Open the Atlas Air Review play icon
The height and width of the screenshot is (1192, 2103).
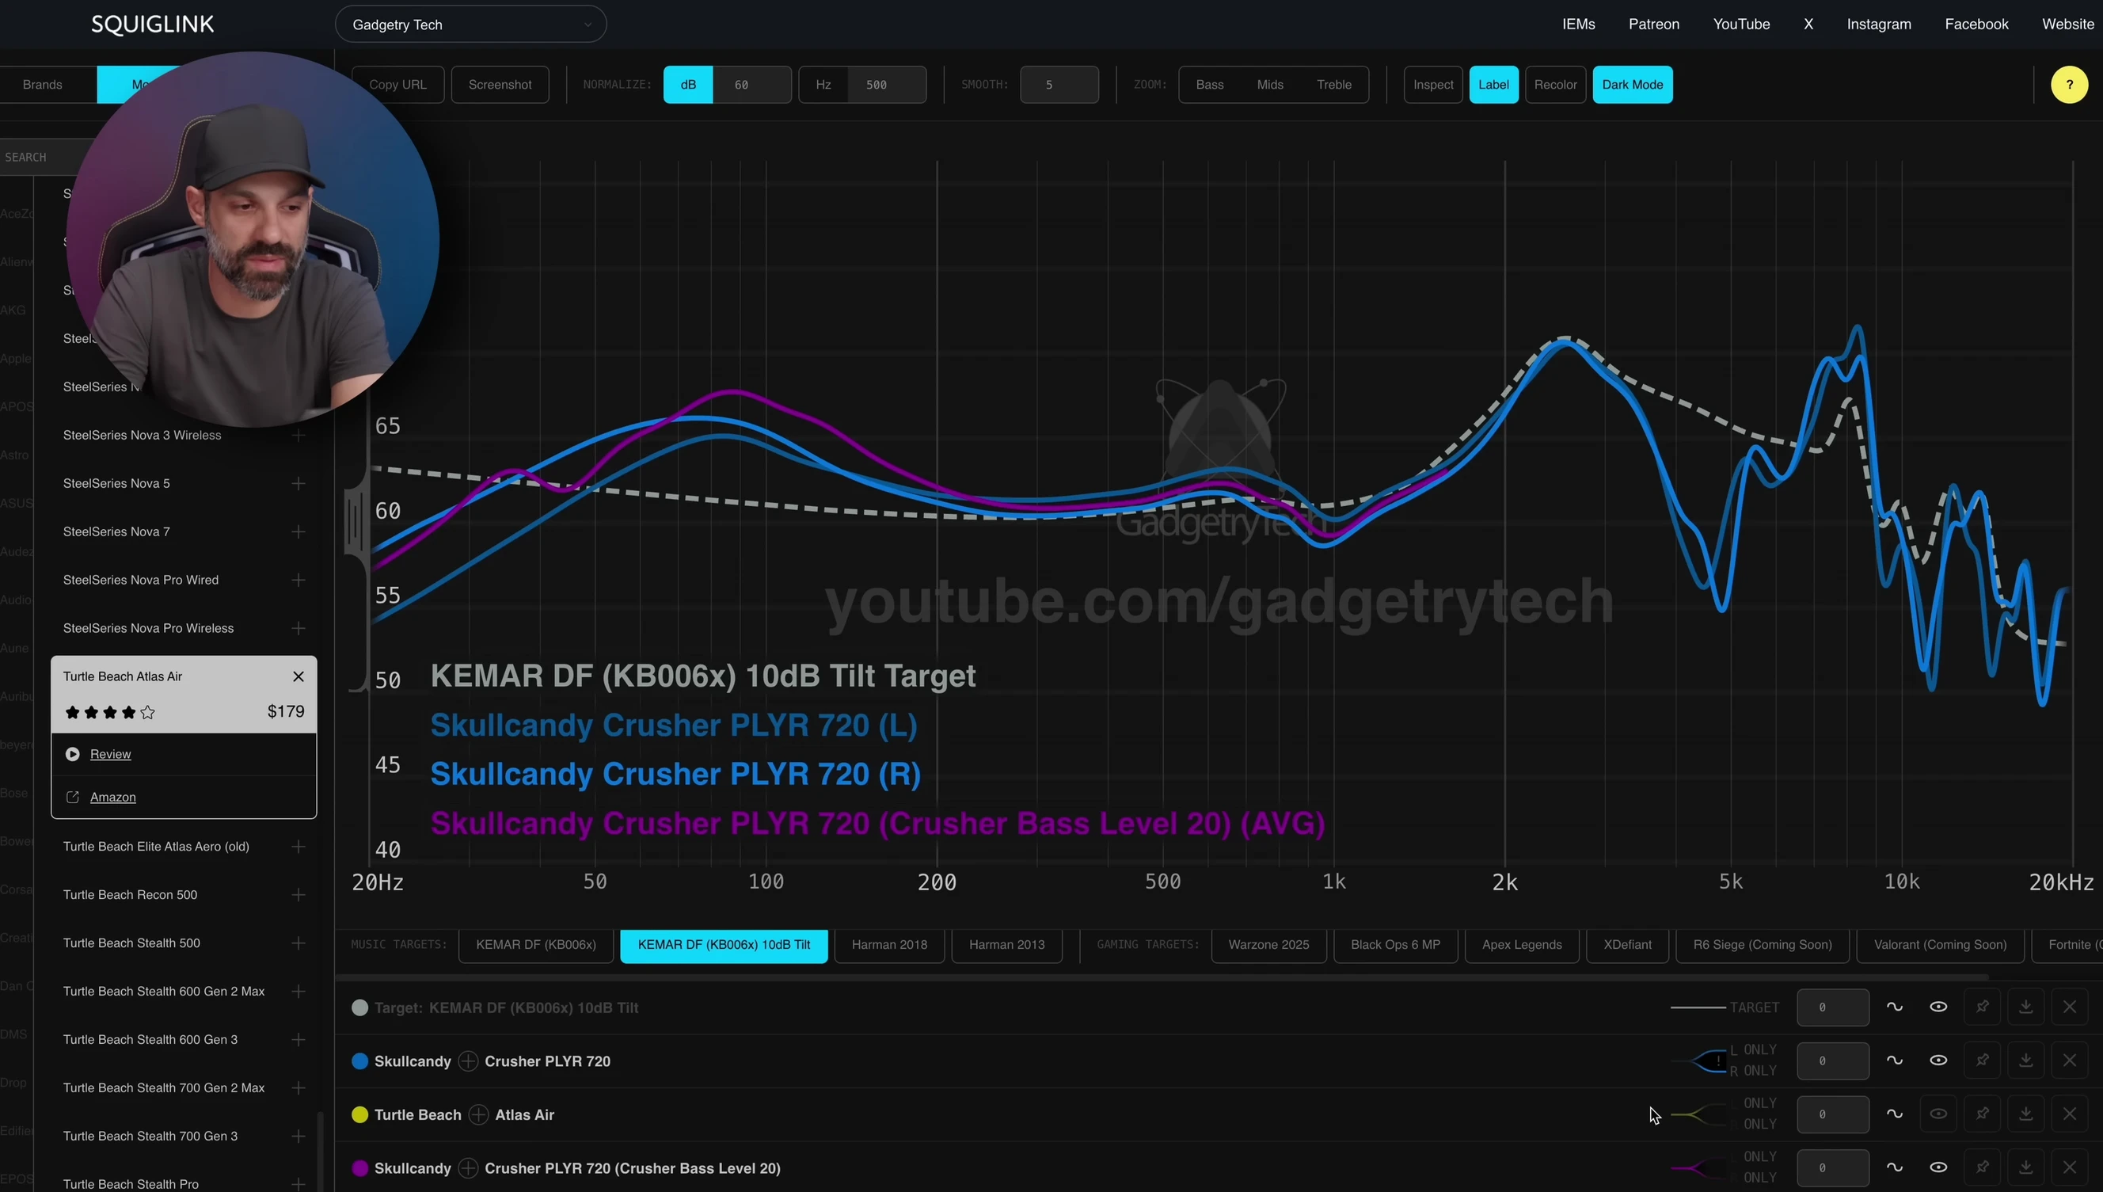(73, 754)
